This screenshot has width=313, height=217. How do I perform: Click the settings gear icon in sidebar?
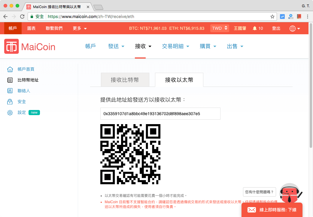(10, 113)
